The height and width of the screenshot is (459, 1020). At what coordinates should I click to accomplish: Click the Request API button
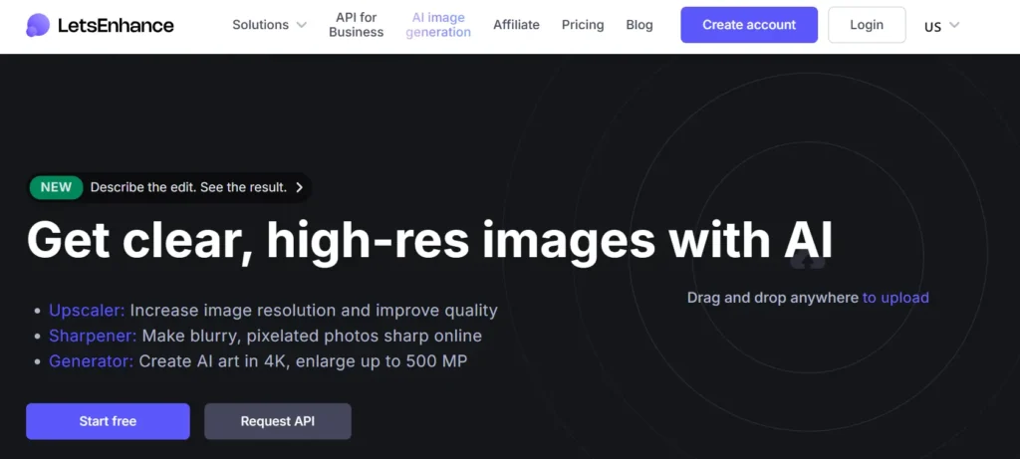[x=277, y=421]
